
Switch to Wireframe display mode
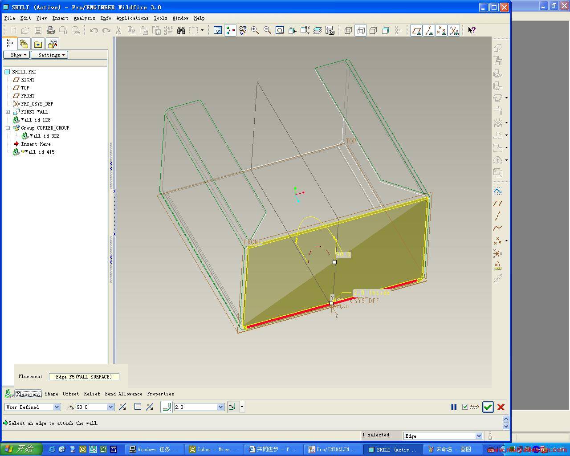348,30
